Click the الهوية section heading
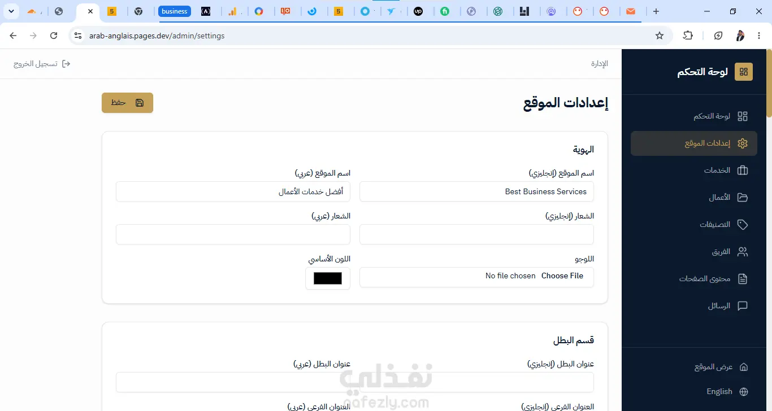The width and height of the screenshot is (772, 411). pyautogui.click(x=583, y=150)
